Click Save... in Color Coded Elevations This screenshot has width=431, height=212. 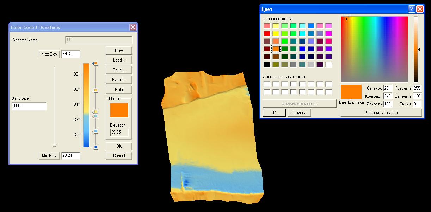point(119,70)
